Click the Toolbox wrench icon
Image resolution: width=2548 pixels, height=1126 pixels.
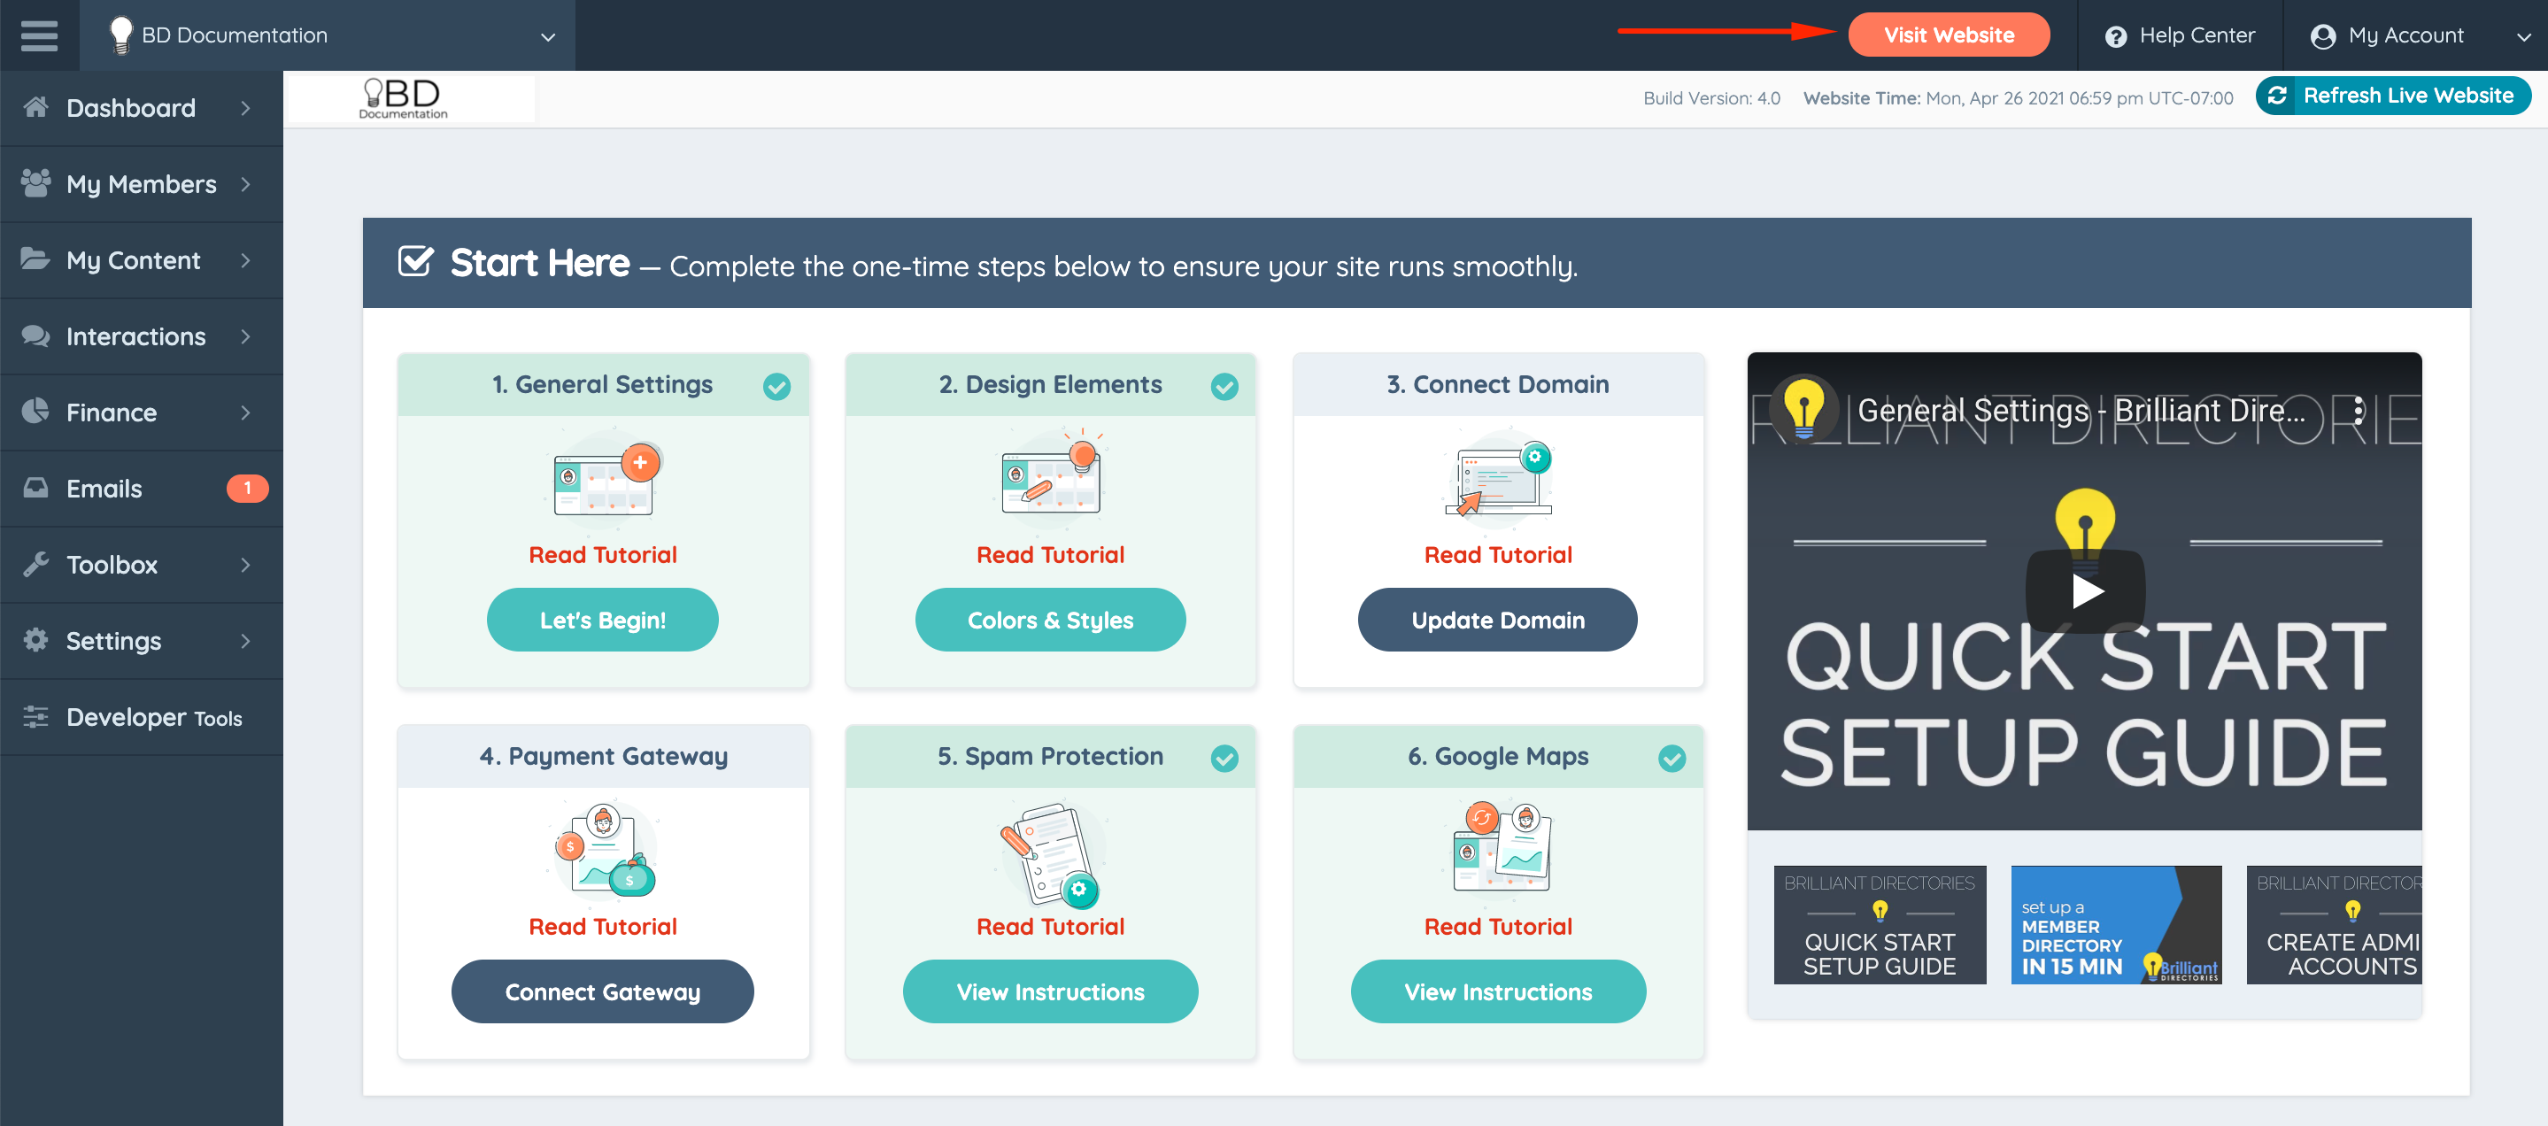[35, 564]
